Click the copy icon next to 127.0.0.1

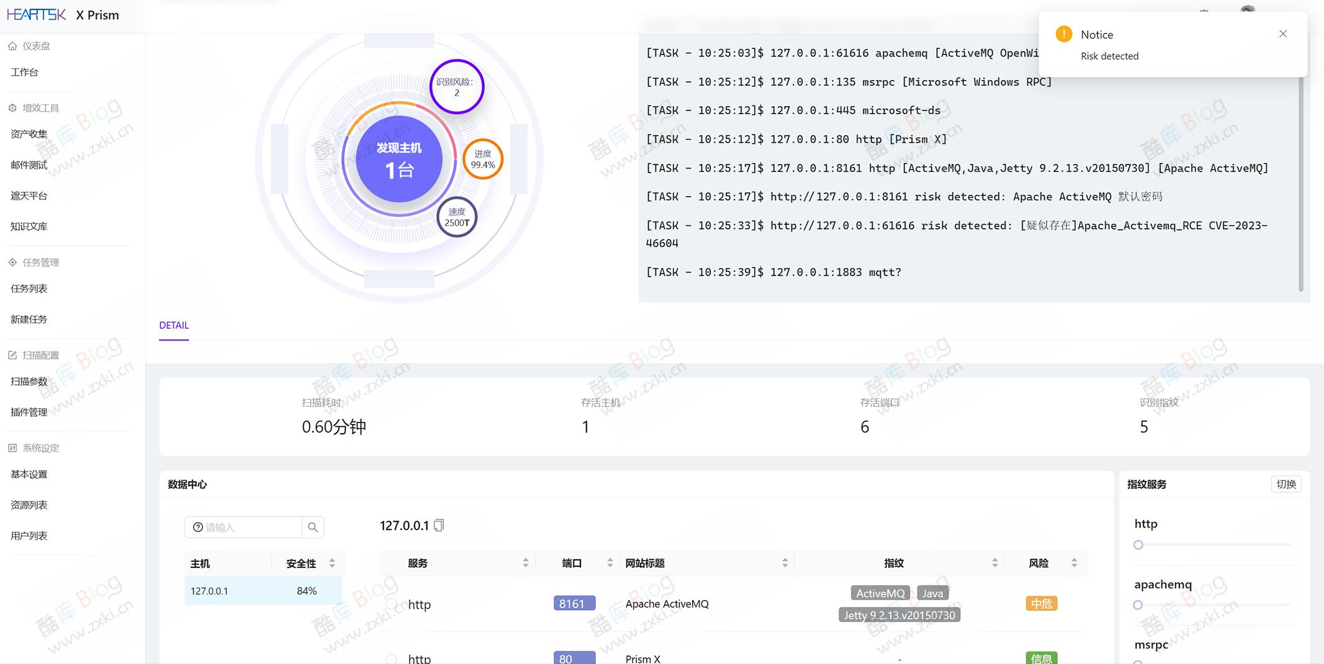(x=439, y=526)
